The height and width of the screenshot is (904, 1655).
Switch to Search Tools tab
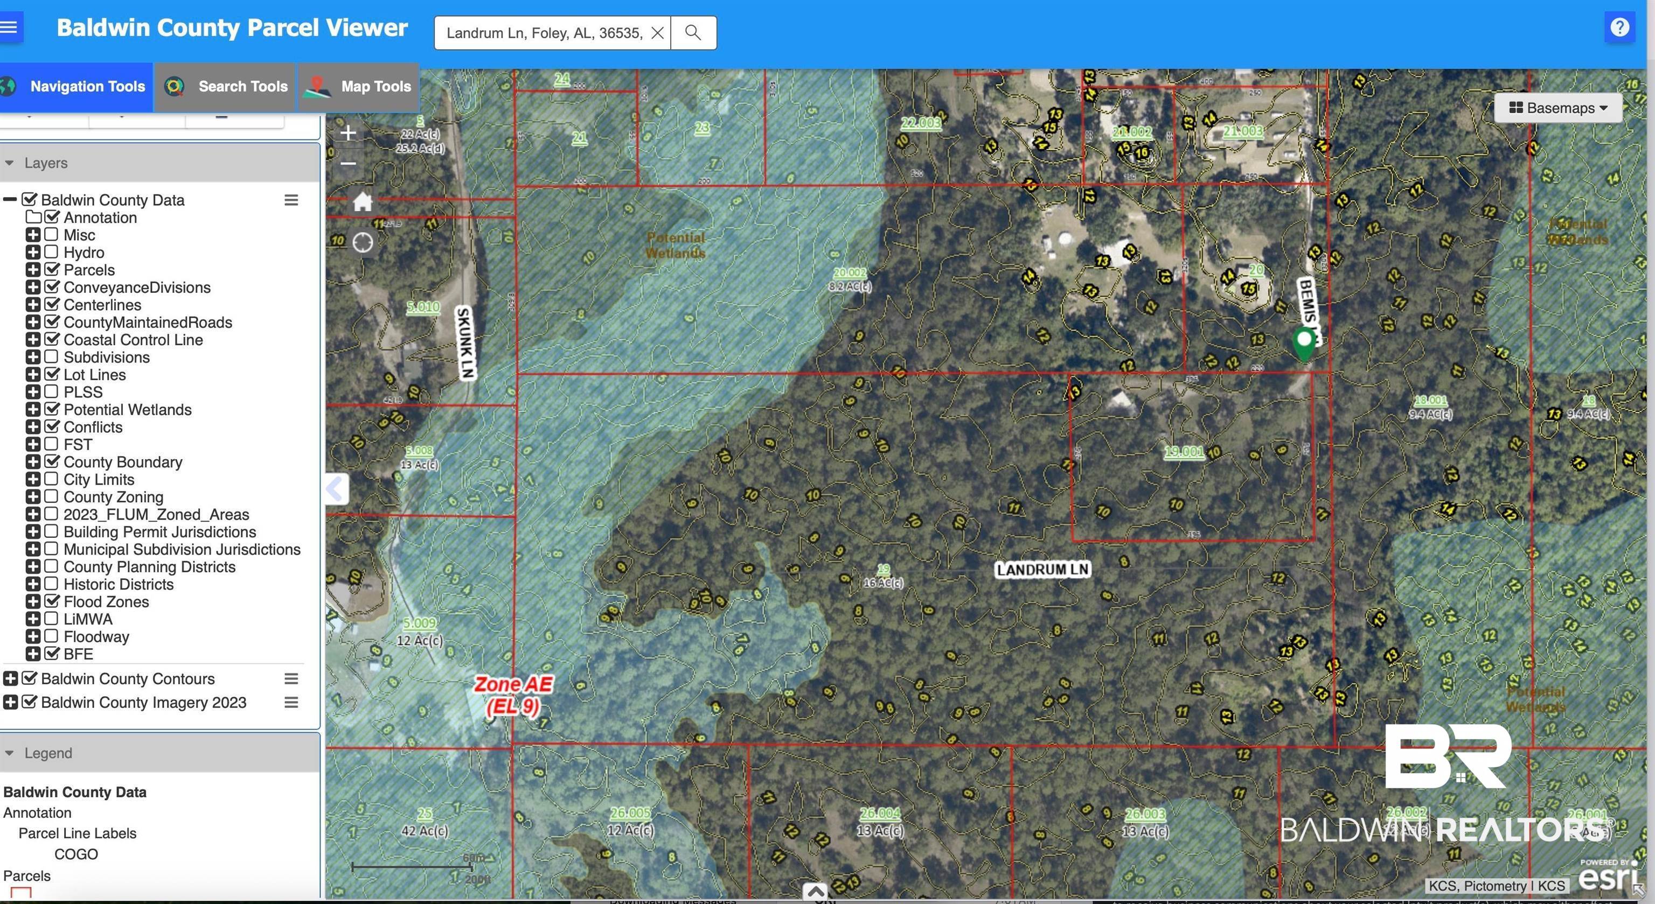coord(225,87)
